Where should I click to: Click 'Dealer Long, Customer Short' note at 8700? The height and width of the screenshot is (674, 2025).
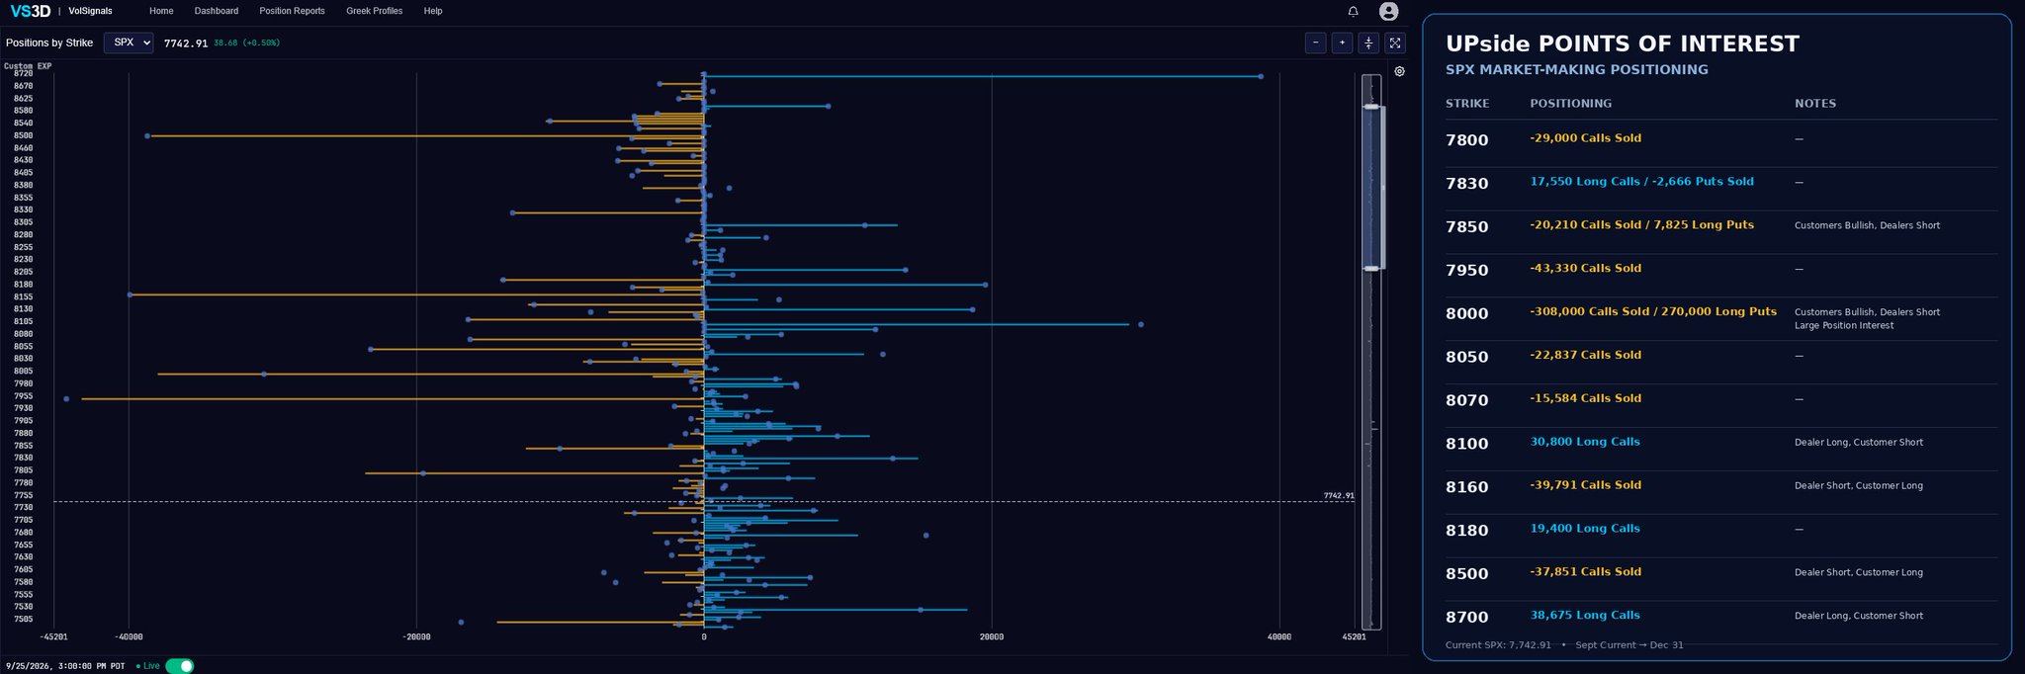(1859, 616)
